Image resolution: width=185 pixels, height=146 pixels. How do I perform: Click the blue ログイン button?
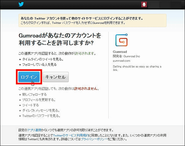click(x=29, y=77)
